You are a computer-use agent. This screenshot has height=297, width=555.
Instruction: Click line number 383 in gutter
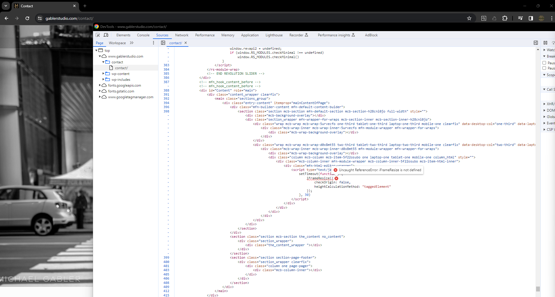[x=166, y=65]
